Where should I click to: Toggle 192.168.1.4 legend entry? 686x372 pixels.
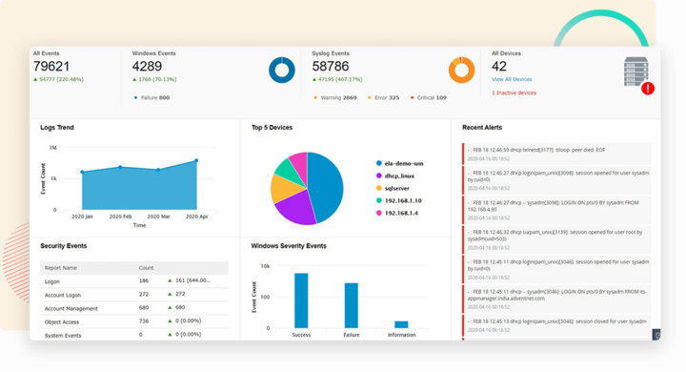tap(396, 213)
